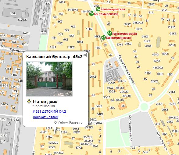Open the # 621 ДЕТСКИЙ САД link
This screenshot has height=155, width=179.
click(49, 111)
